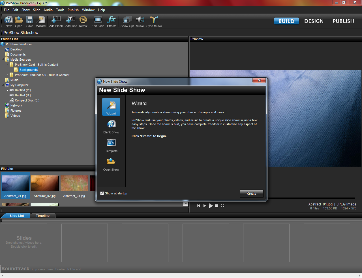Close the New Slide Show dialog

(x=259, y=80)
